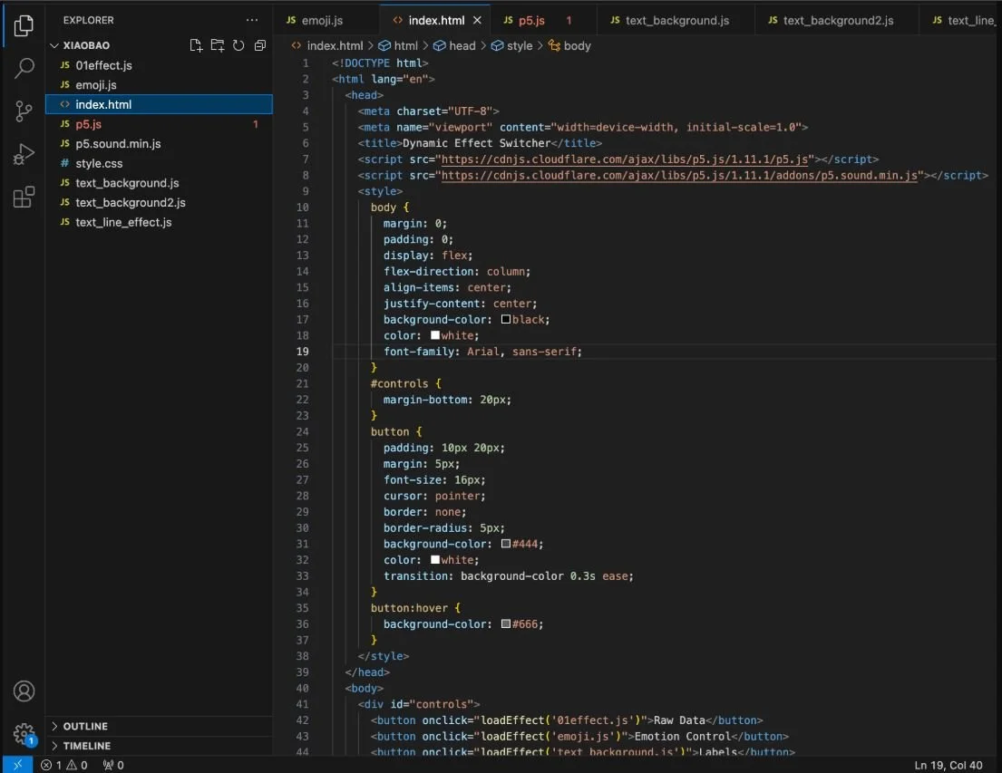The height and width of the screenshot is (773, 1002).
Task: Open the Search view icon
Action: point(24,68)
